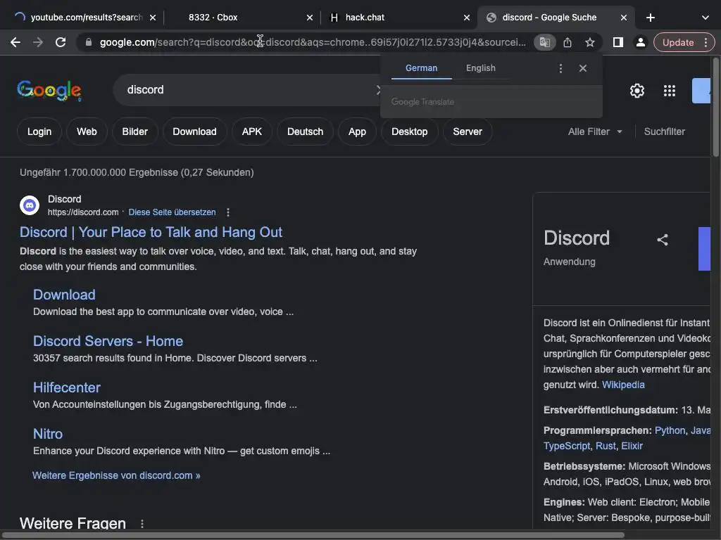Close the youtube.com results tab
Viewport: 721px width, 540px height.
153,18
